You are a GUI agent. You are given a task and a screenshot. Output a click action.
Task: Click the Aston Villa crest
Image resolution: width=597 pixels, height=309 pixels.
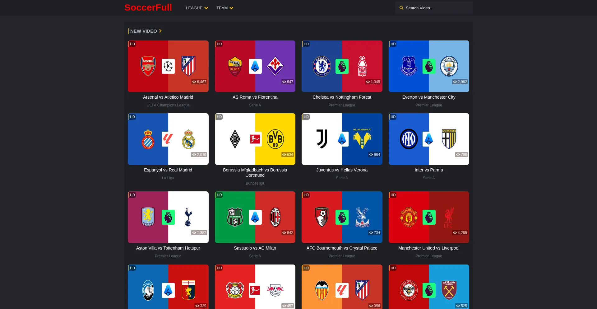coord(148,217)
